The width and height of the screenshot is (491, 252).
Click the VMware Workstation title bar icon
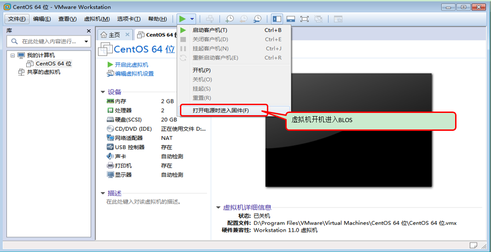[7, 7]
